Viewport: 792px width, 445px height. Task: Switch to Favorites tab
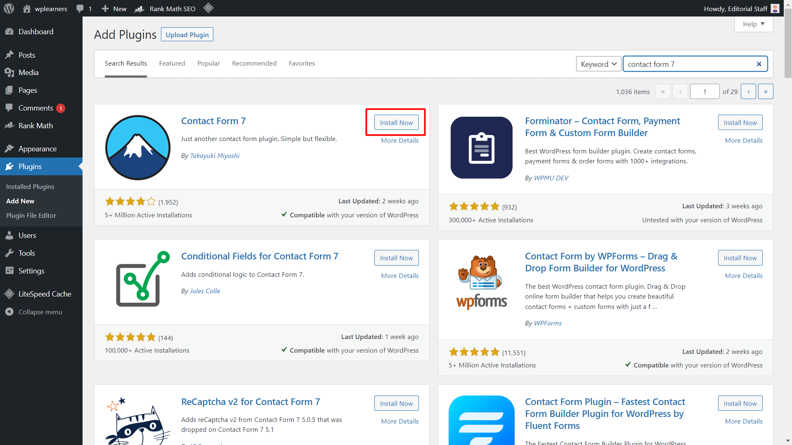(302, 64)
